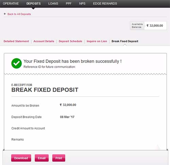Image resolution: width=170 pixels, height=165 pixels.
Task: Switch to the Account Details tab
Action: [x=44, y=41]
